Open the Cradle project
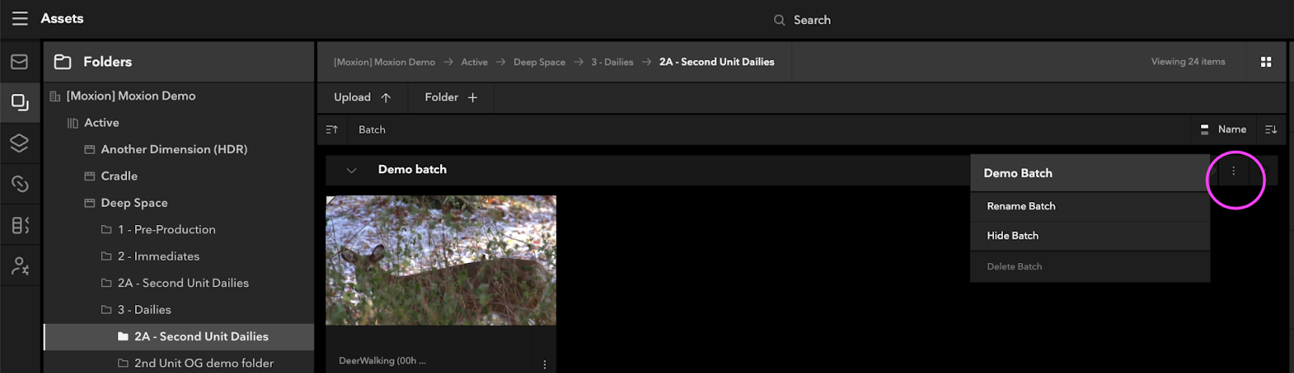The image size is (1294, 373). tap(119, 176)
